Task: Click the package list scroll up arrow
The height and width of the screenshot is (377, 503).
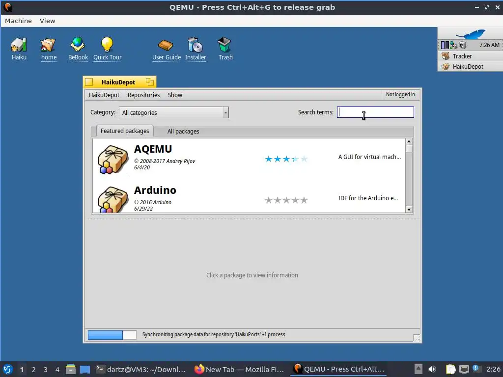Action: pyautogui.click(x=409, y=142)
